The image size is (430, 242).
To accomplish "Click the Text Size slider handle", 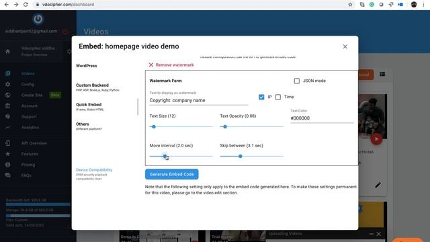I will pyautogui.click(x=154, y=127).
